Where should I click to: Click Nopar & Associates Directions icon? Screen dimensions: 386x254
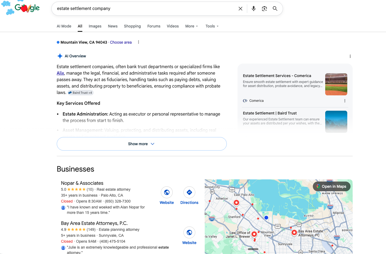[189, 192]
